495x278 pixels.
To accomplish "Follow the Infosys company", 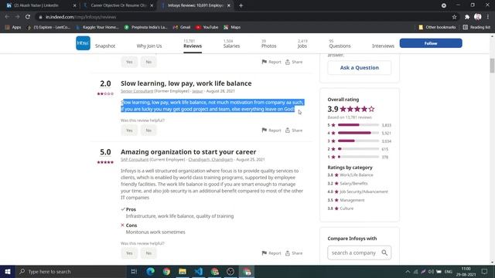I will click(x=431, y=43).
